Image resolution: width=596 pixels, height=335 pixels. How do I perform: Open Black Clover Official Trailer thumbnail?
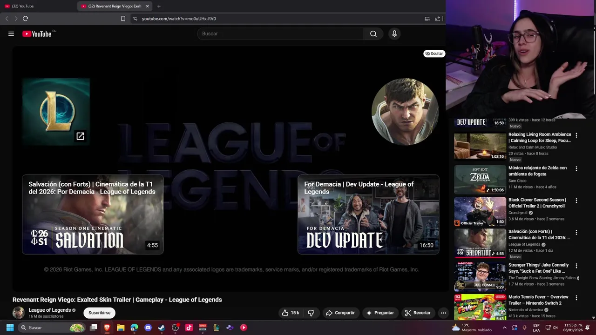(480, 212)
